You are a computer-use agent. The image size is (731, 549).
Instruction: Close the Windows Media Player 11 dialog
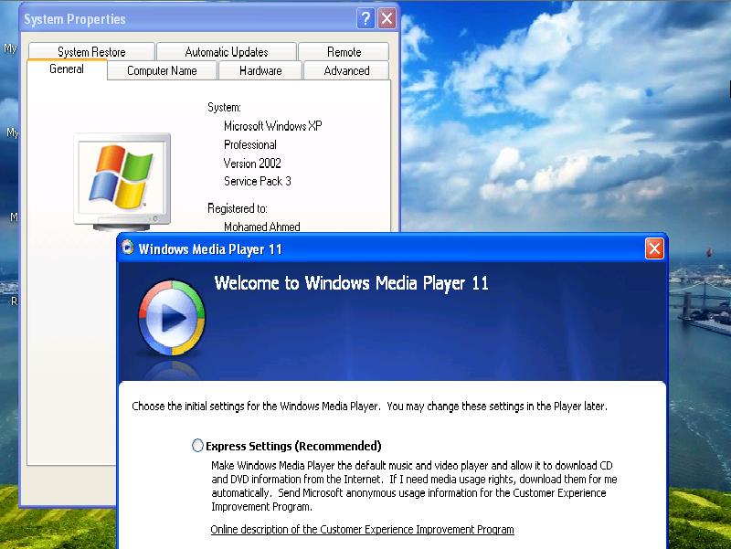[654, 248]
